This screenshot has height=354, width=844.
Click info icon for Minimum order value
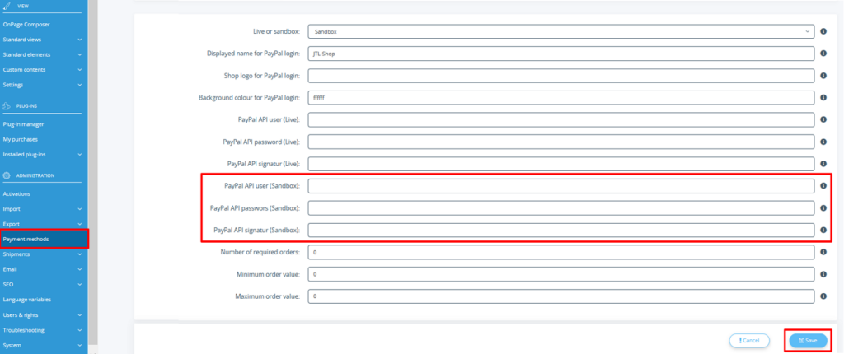823,274
